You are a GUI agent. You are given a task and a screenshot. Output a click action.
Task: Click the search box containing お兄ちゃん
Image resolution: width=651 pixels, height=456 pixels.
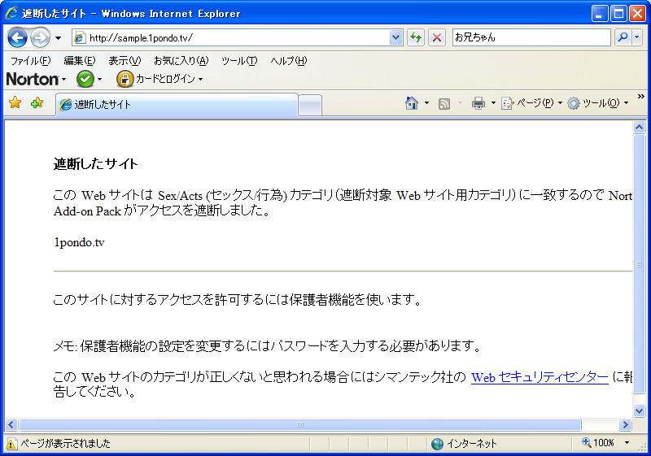[531, 37]
